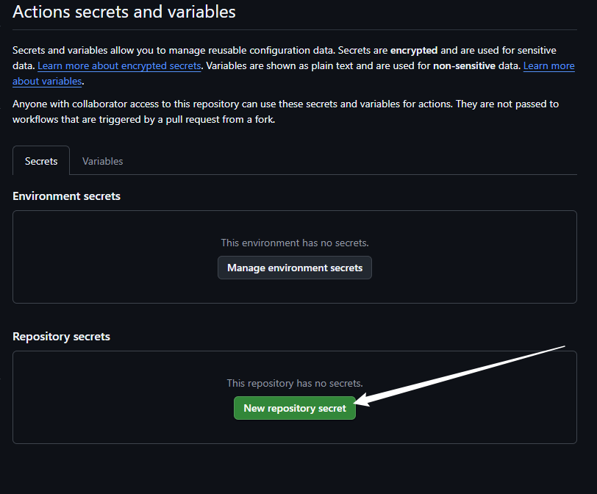The width and height of the screenshot is (597, 494).
Task: Switch to the Secrets tab
Action: [x=41, y=161]
